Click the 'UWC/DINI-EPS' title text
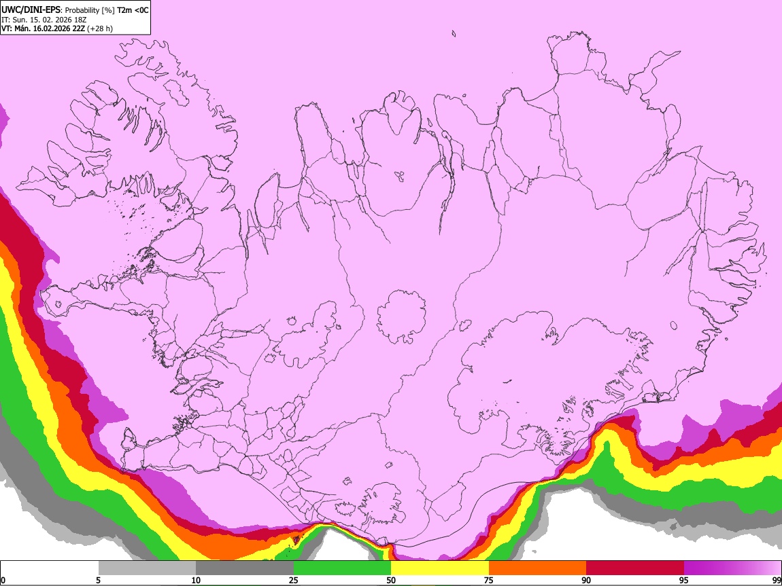The image size is (782, 586). click(31, 10)
